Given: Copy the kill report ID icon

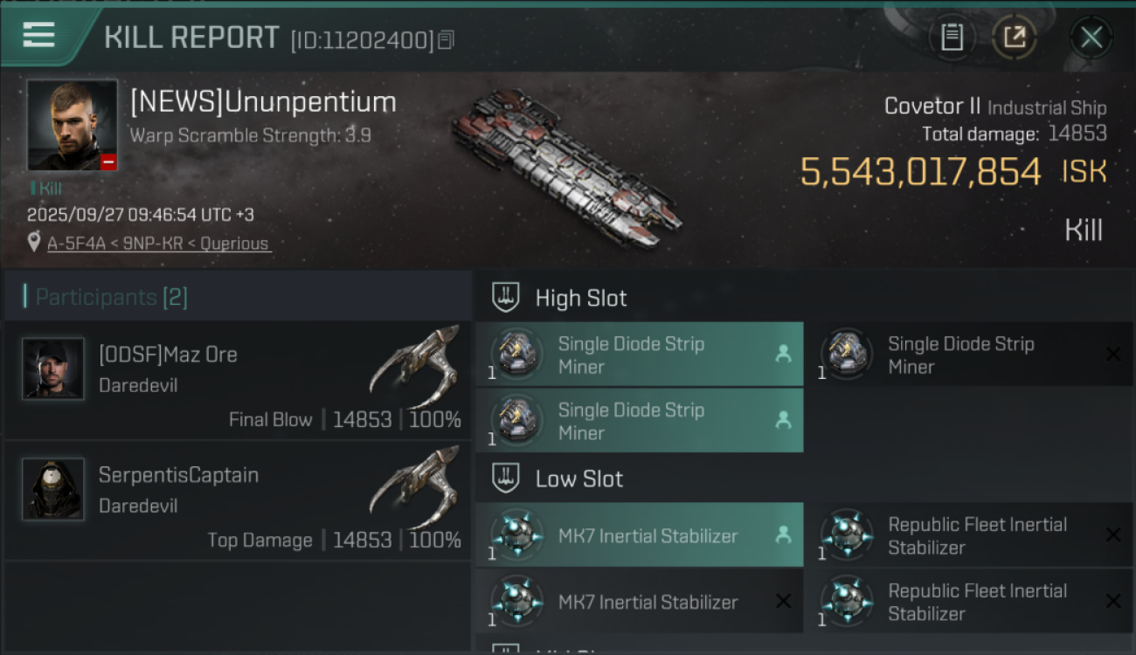Looking at the screenshot, I should click(x=447, y=40).
